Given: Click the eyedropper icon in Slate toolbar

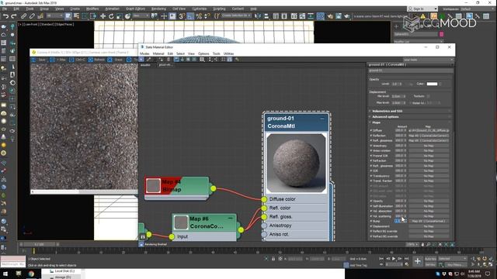Looking at the screenshot, I should (148, 60).
